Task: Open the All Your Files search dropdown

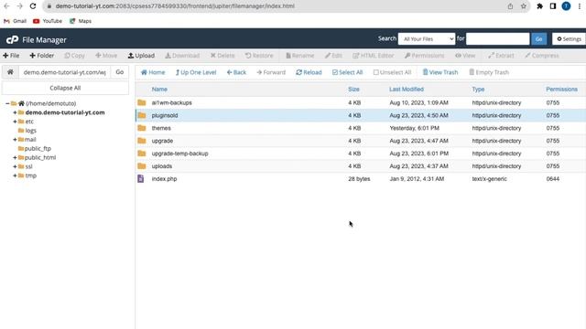Action: [x=427, y=38]
